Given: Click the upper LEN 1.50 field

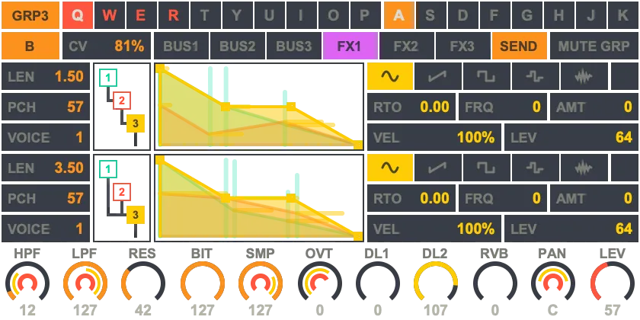Looking at the screenshot, I should pos(46,76).
